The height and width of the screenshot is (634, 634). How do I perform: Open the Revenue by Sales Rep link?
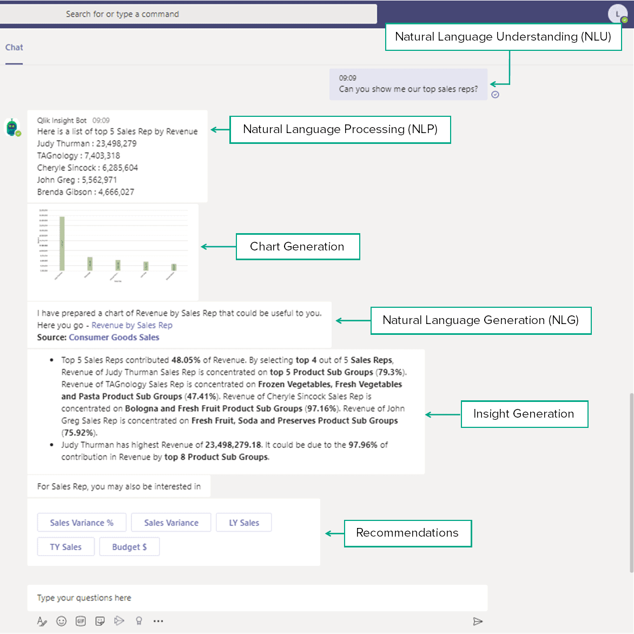point(132,325)
